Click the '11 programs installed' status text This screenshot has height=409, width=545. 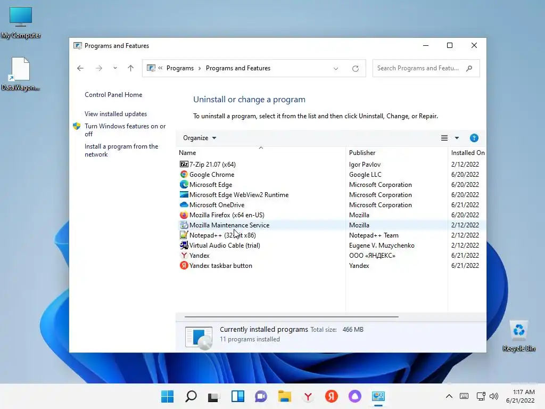(250, 339)
